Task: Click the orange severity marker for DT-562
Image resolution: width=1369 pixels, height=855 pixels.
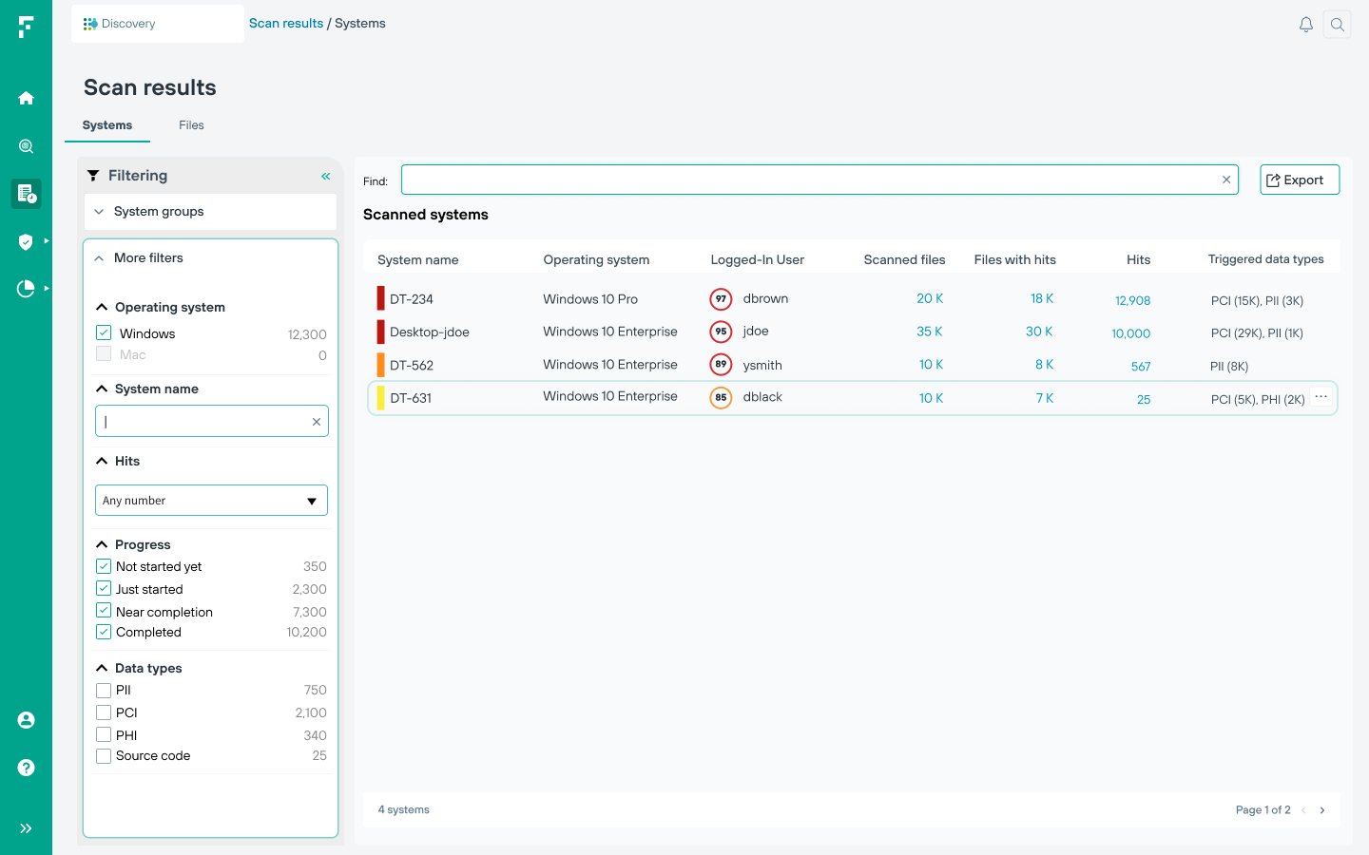Action: click(381, 365)
